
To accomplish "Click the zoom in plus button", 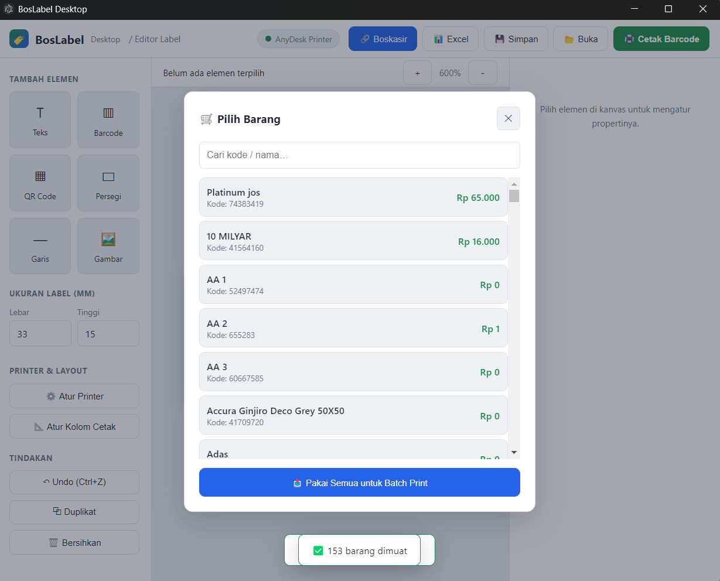I will [418, 73].
